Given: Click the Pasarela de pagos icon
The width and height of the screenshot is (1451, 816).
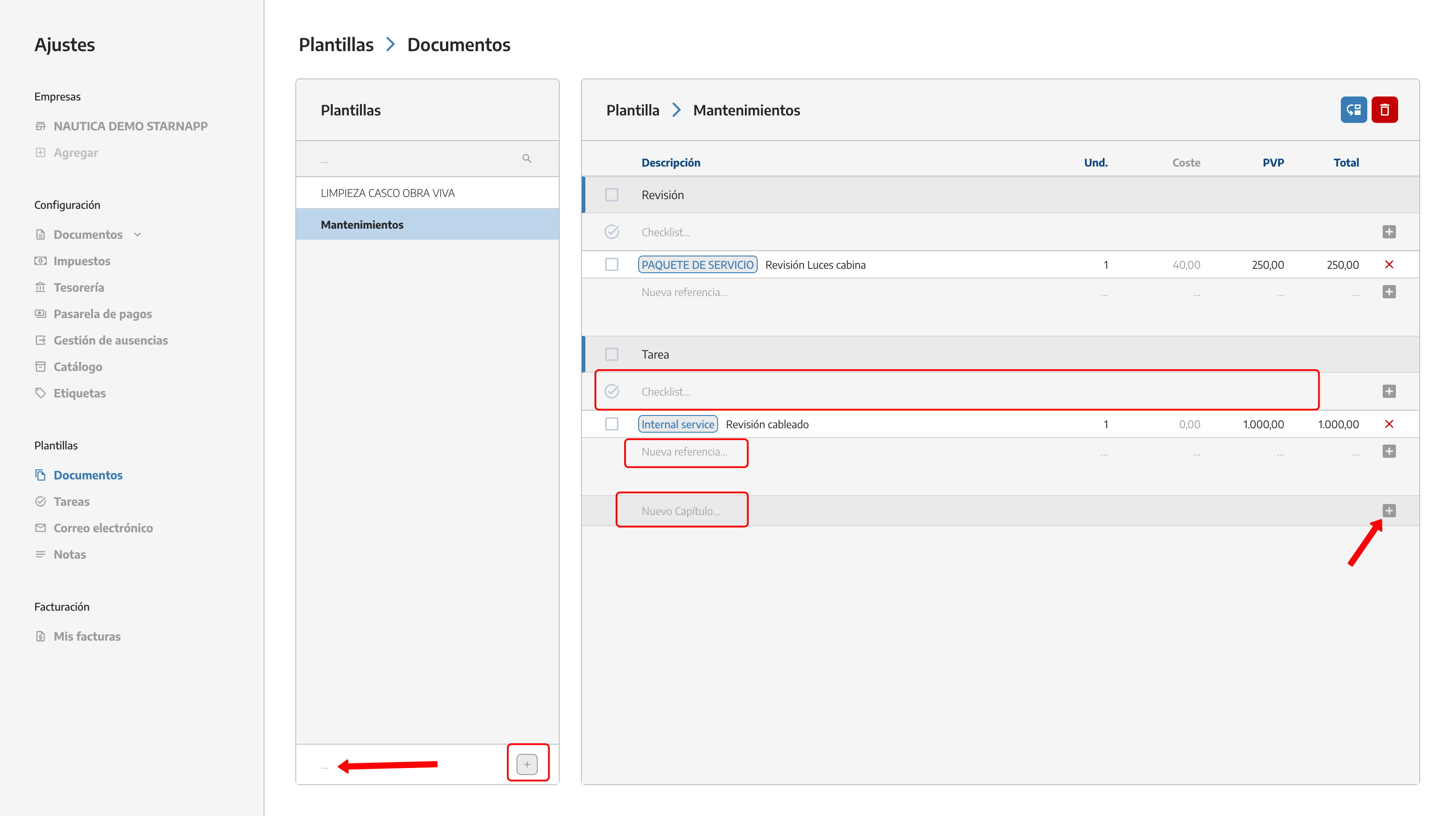Looking at the screenshot, I should click(41, 314).
